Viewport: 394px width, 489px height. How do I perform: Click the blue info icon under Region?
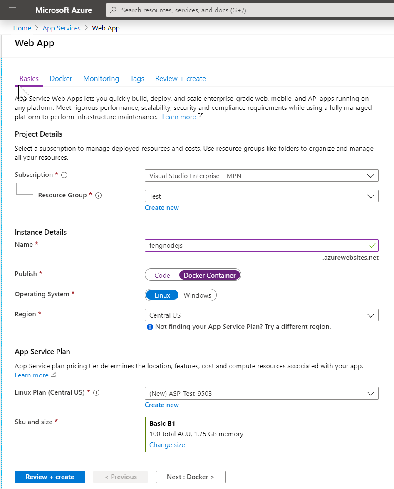(150, 327)
